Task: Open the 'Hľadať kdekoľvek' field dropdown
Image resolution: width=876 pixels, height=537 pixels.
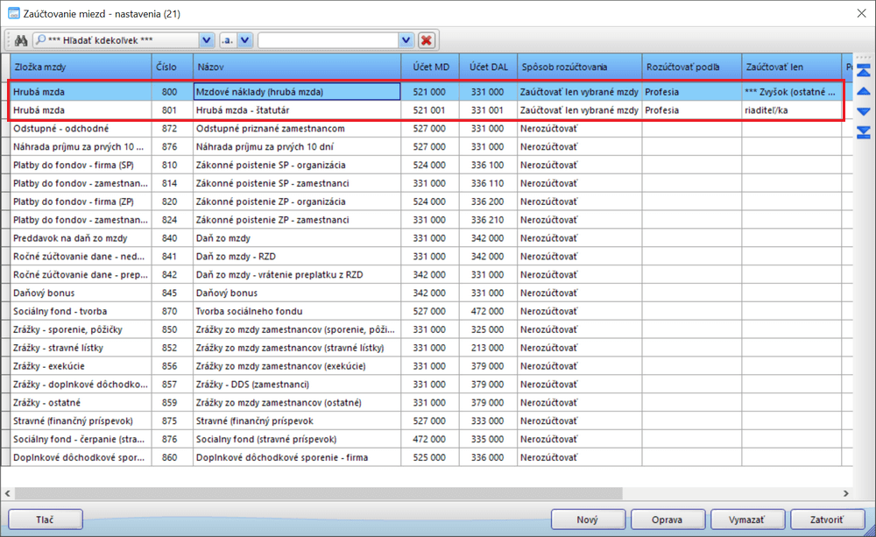Action: click(x=207, y=40)
